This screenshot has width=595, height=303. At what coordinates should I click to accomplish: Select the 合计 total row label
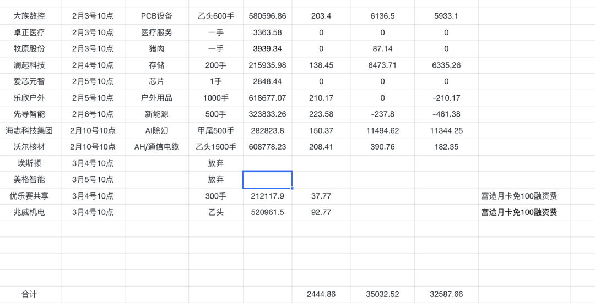[x=30, y=294]
